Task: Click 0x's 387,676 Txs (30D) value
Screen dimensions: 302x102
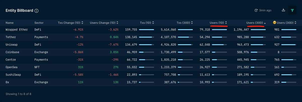Action: pos(170,82)
